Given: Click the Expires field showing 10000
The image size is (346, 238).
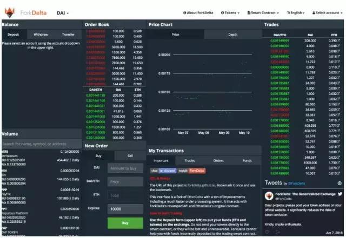Looking at the screenshot, I should click(125, 209).
